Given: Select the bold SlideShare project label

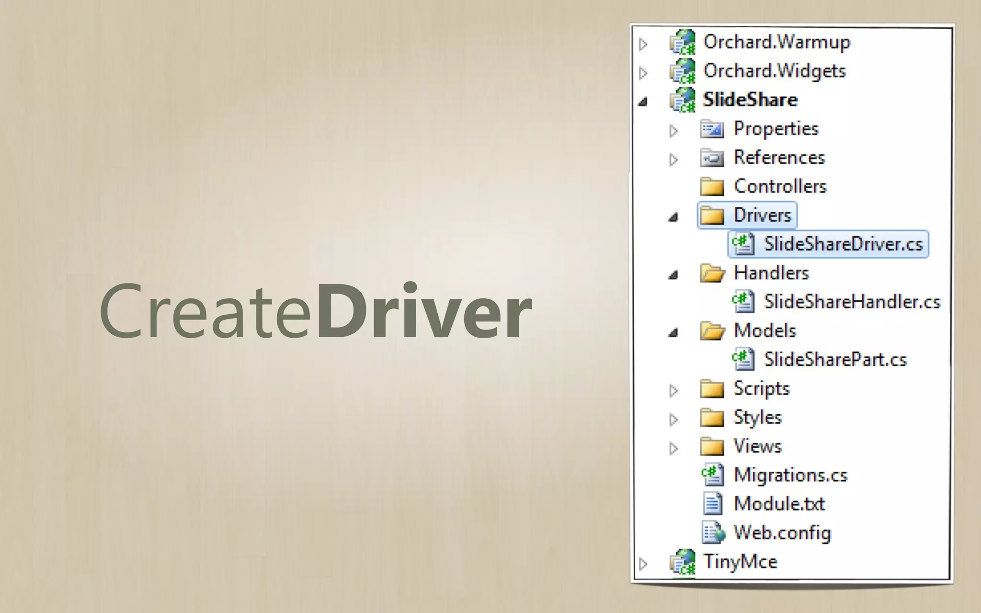Looking at the screenshot, I should pyautogui.click(x=750, y=100).
